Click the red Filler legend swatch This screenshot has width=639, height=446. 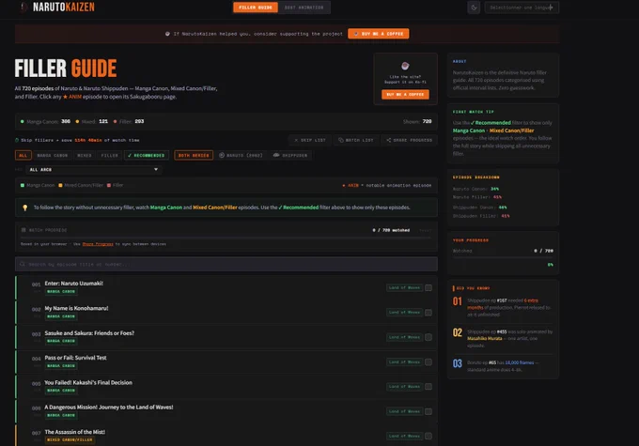109,185
